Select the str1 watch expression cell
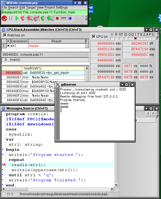Viewport: 161px width, 199px height. point(19,46)
